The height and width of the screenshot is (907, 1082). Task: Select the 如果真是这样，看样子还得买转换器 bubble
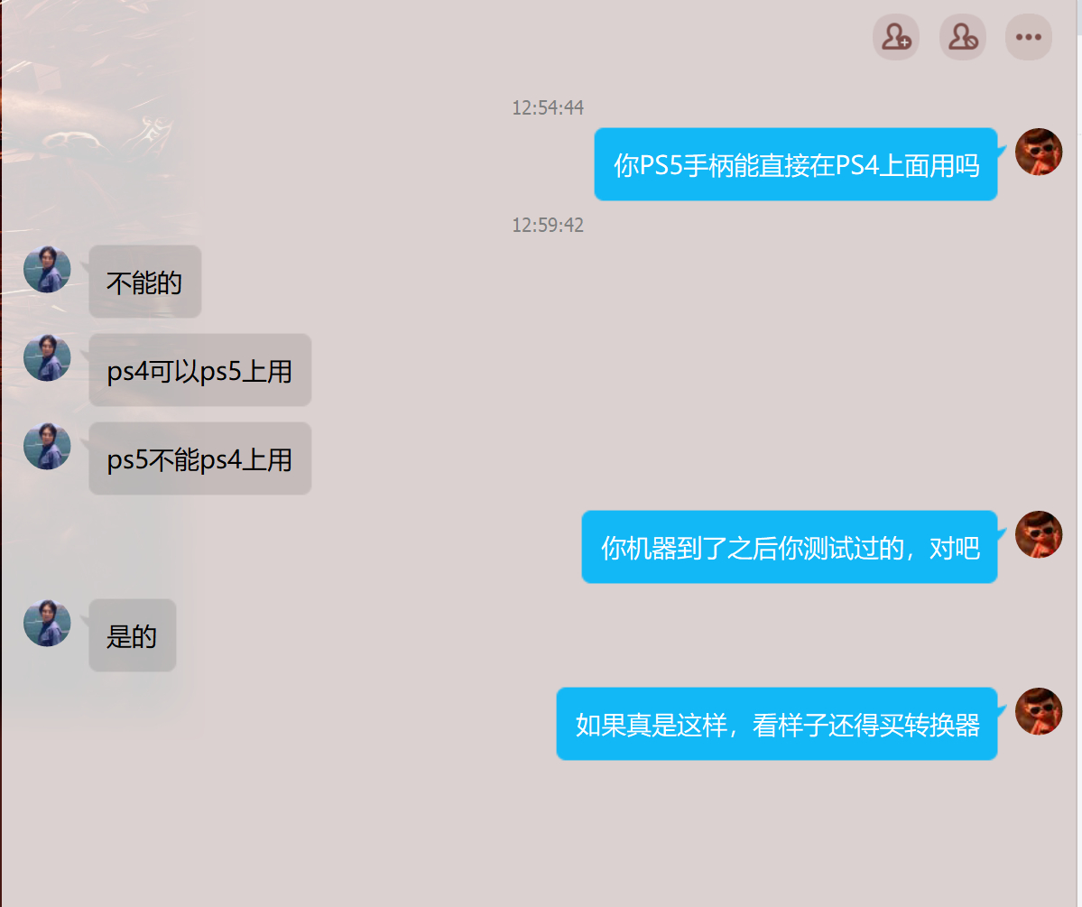tap(777, 724)
